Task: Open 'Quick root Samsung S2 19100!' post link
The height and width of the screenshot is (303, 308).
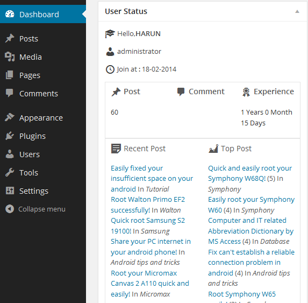Action: tap(148, 226)
